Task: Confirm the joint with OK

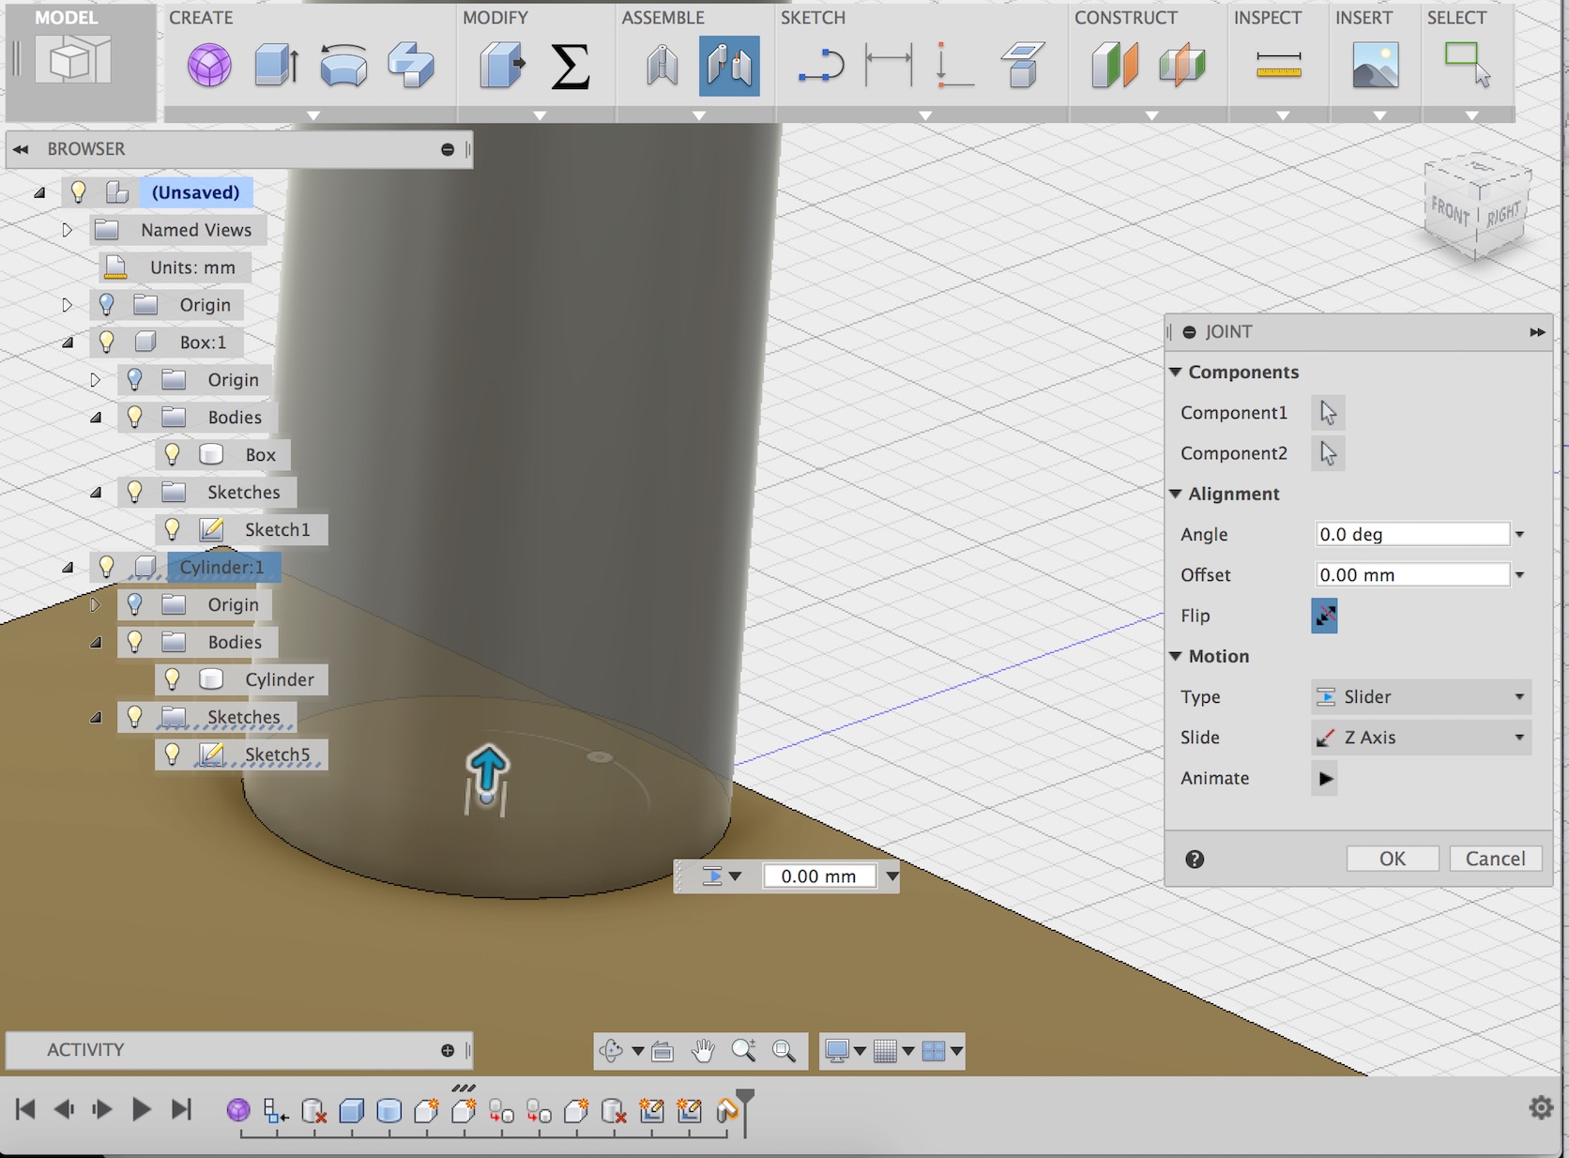Action: click(x=1393, y=859)
